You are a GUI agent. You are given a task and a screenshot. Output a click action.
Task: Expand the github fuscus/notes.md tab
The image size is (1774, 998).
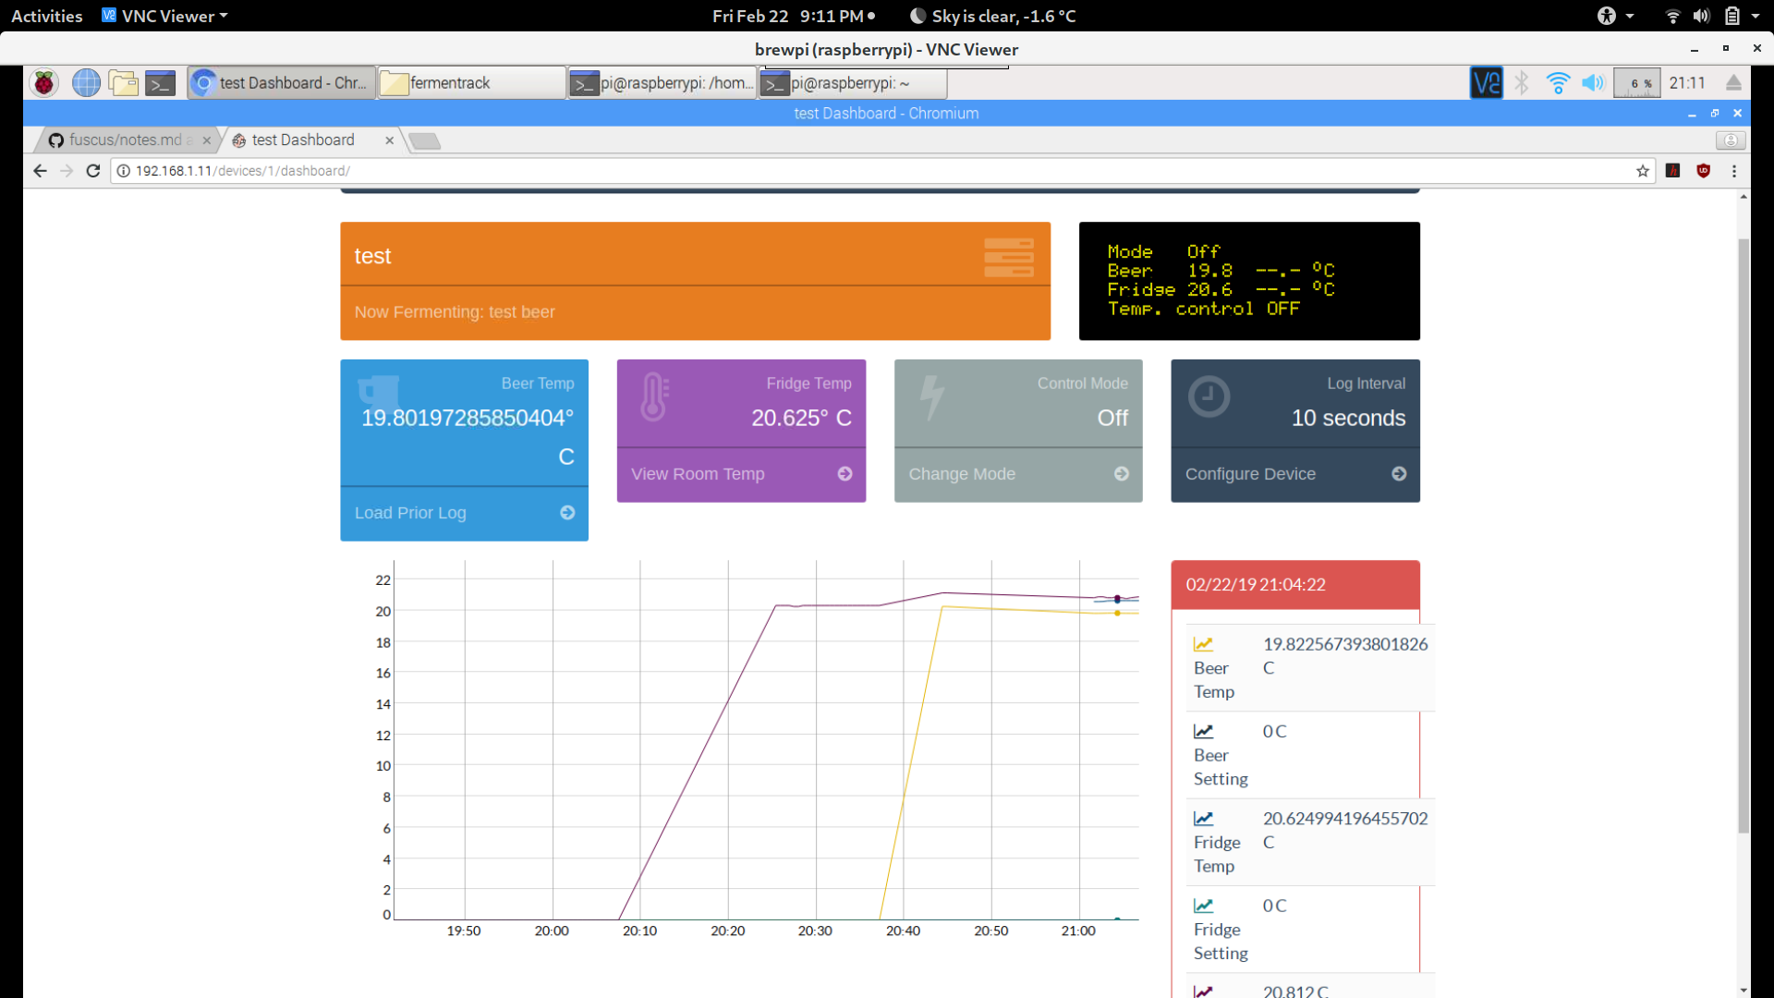pyautogui.click(x=122, y=139)
